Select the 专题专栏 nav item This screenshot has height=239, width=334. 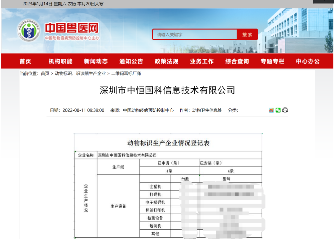click(273, 62)
